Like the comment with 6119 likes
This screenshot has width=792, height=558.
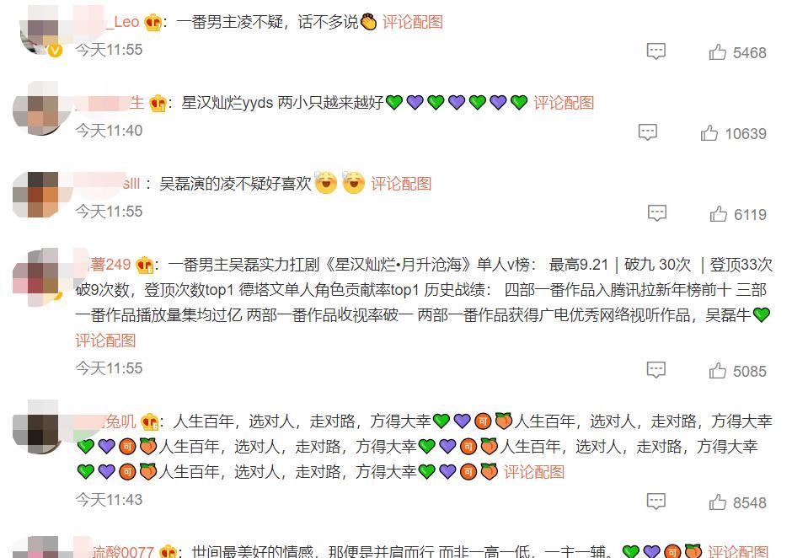tap(737, 214)
